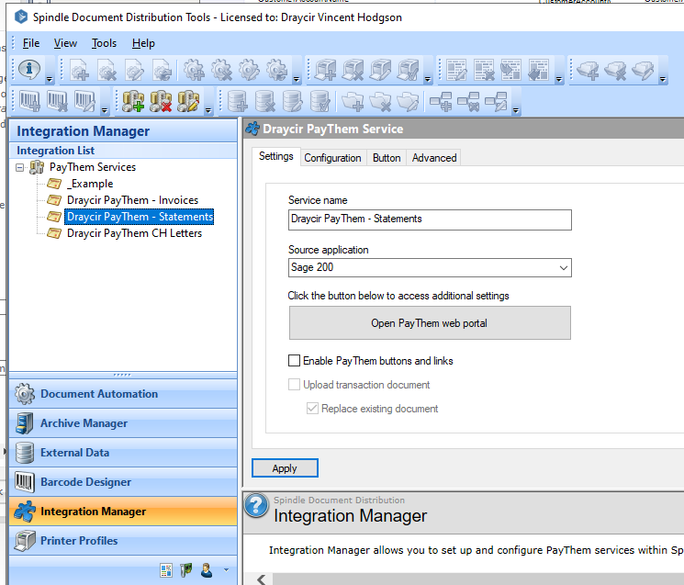684x585 pixels.
Task: Open overflow arrow of the archive tray toolbar
Action: pyautogui.click(x=663, y=79)
